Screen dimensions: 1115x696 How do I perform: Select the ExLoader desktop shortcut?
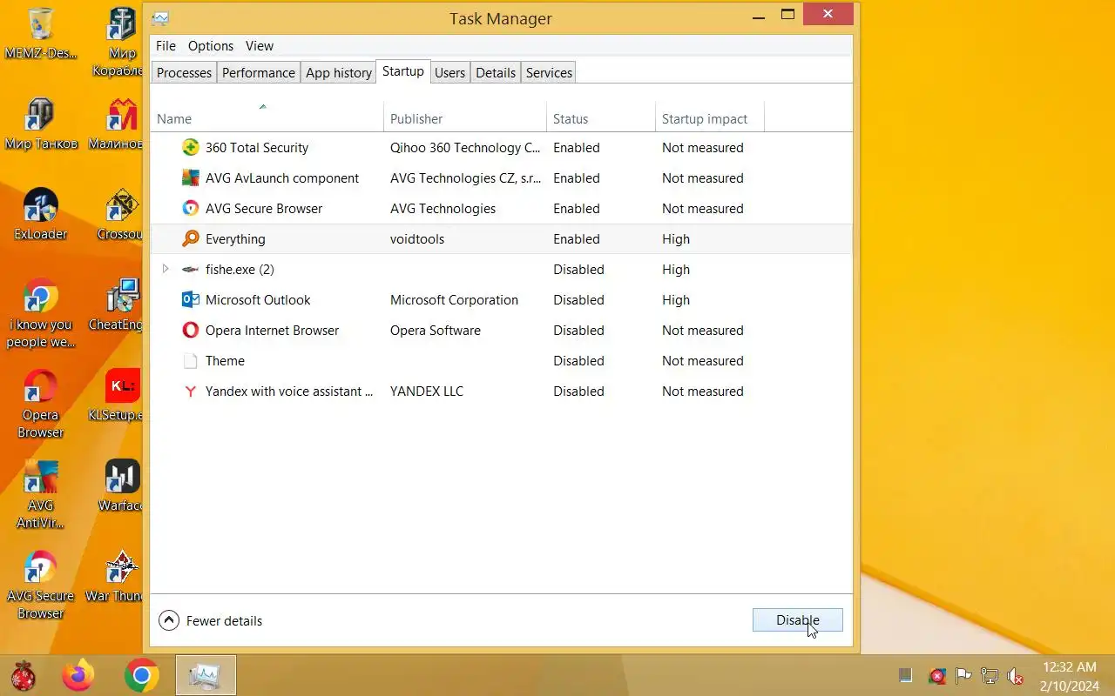pos(41,214)
